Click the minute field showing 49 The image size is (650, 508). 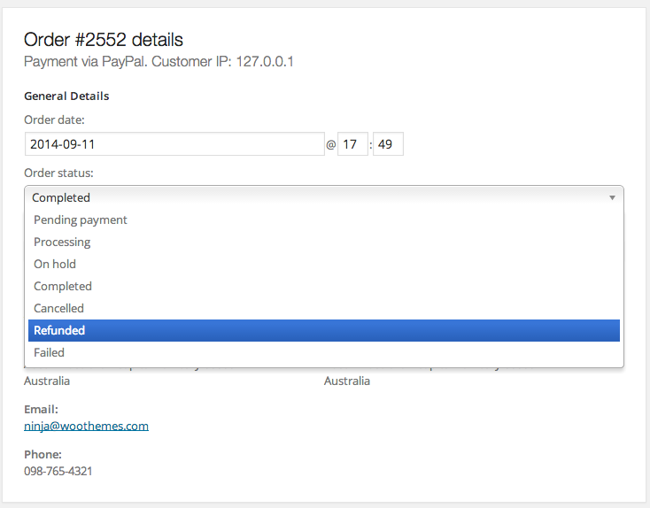[x=388, y=144]
